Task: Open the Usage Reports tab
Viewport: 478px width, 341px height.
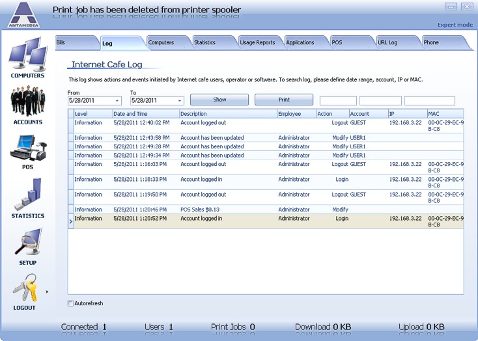Action: pyautogui.click(x=261, y=43)
